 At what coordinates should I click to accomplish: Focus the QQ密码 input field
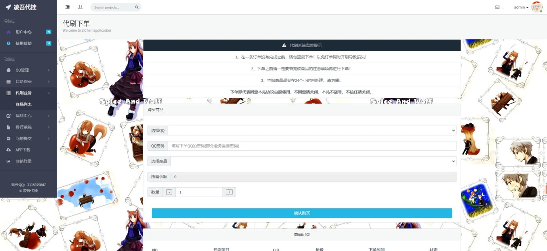[312, 146]
